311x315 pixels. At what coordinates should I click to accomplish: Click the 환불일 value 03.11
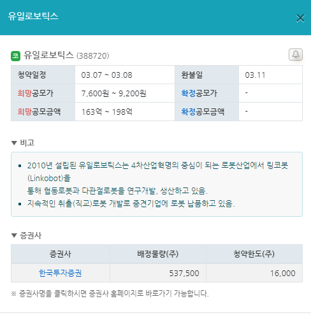[x=255, y=75]
